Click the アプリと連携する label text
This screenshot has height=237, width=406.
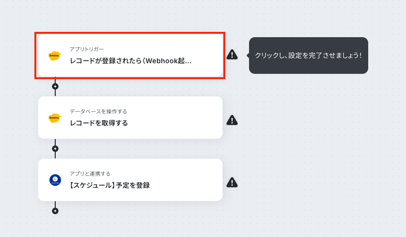(90, 174)
